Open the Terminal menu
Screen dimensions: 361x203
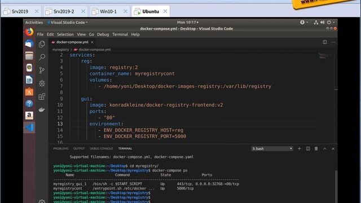pyautogui.click(x=120, y=34)
